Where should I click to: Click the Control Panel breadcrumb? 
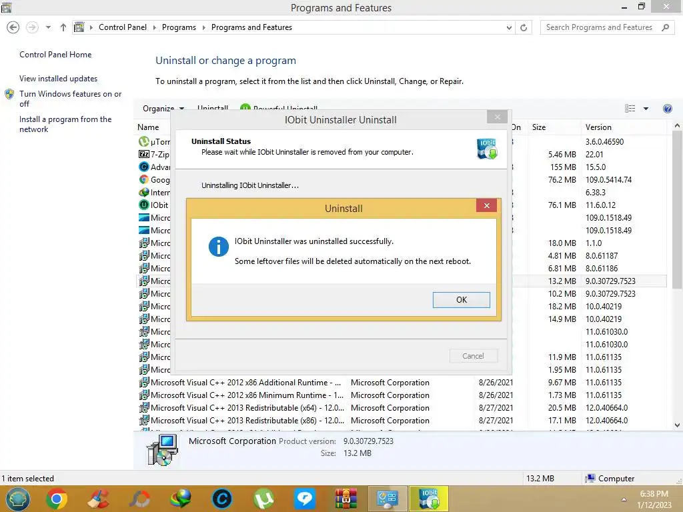(123, 27)
